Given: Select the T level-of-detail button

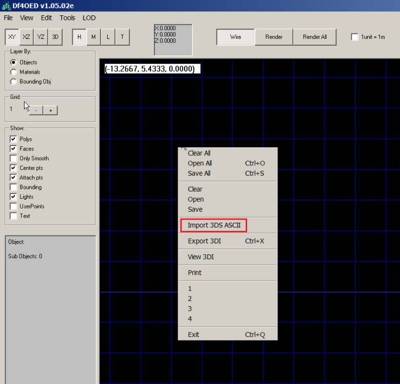Looking at the screenshot, I should tap(122, 37).
